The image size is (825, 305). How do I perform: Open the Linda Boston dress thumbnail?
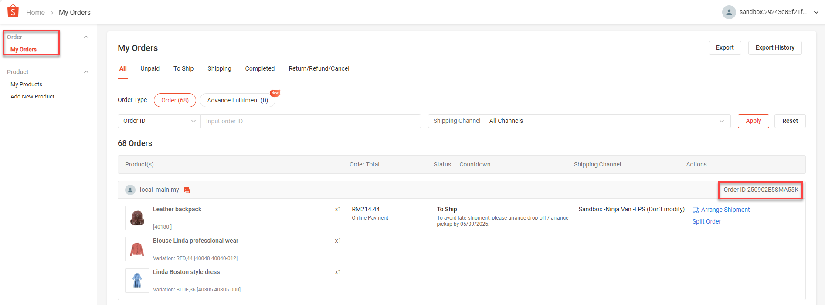click(137, 280)
